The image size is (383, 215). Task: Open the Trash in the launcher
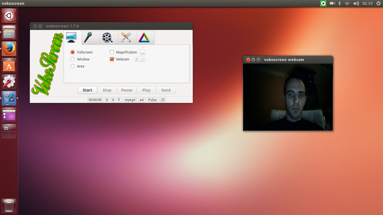[x=9, y=206]
